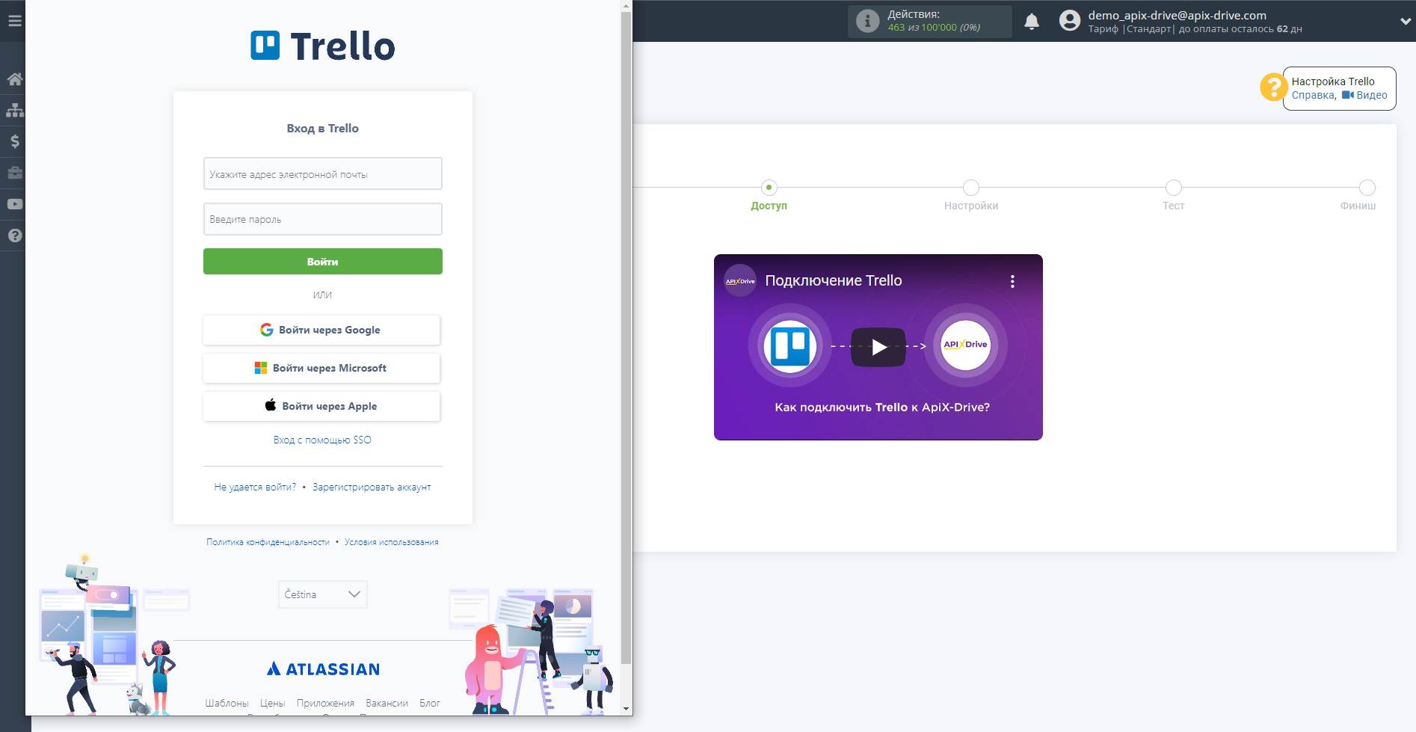Screen dimensions: 1416x732
Task: Open the notifications bell
Action: [1032, 21]
